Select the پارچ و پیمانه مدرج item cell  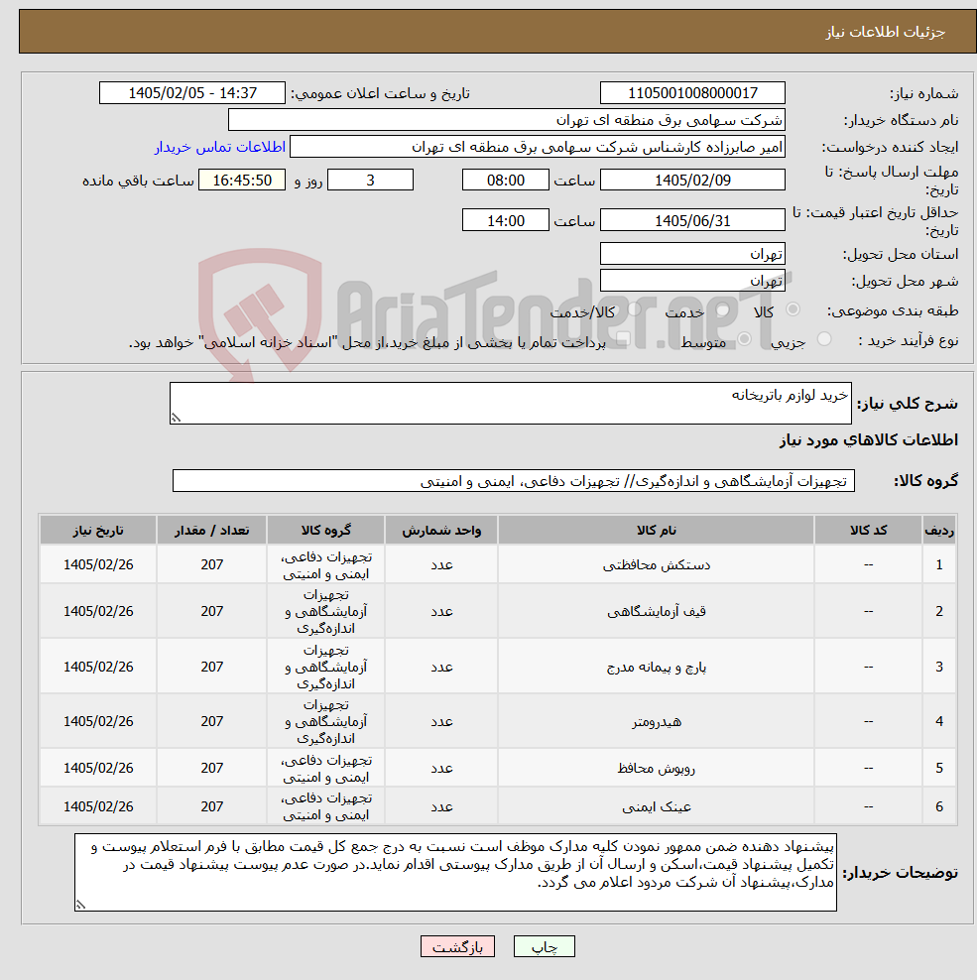tap(657, 667)
